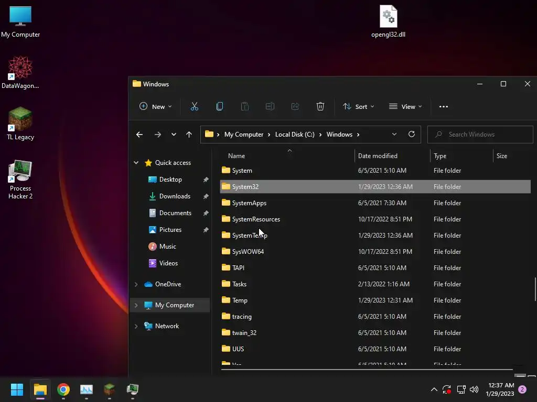Image resolution: width=537 pixels, height=402 pixels.
Task: Select Documents in Quick access
Action: point(175,213)
